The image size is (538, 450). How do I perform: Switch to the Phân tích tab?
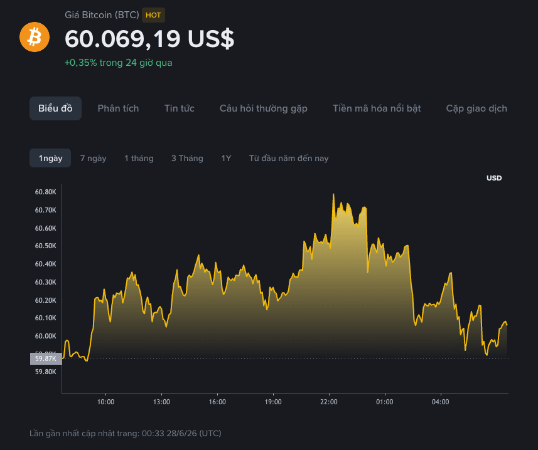118,108
